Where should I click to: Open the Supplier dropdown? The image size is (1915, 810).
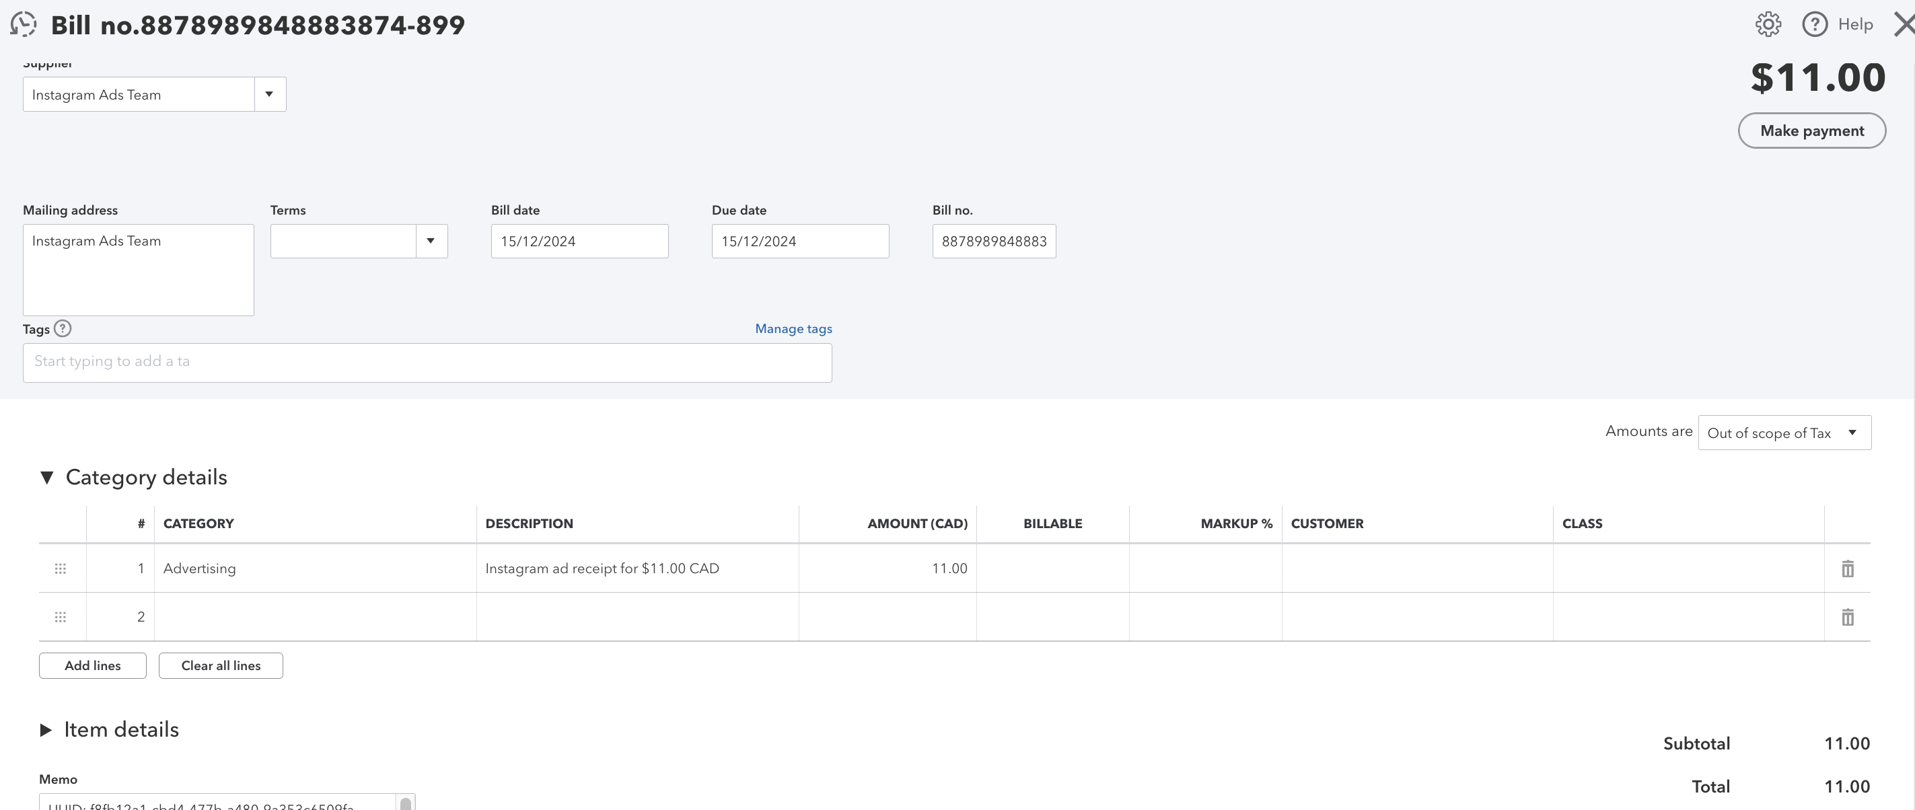(269, 94)
